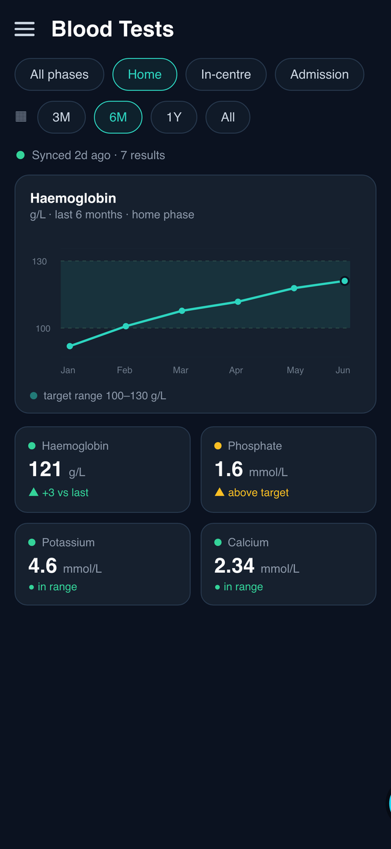Switch time range to 1Y
Viewport: 391px width, 849px height.
pyautogui.click(x=174, y=117)
